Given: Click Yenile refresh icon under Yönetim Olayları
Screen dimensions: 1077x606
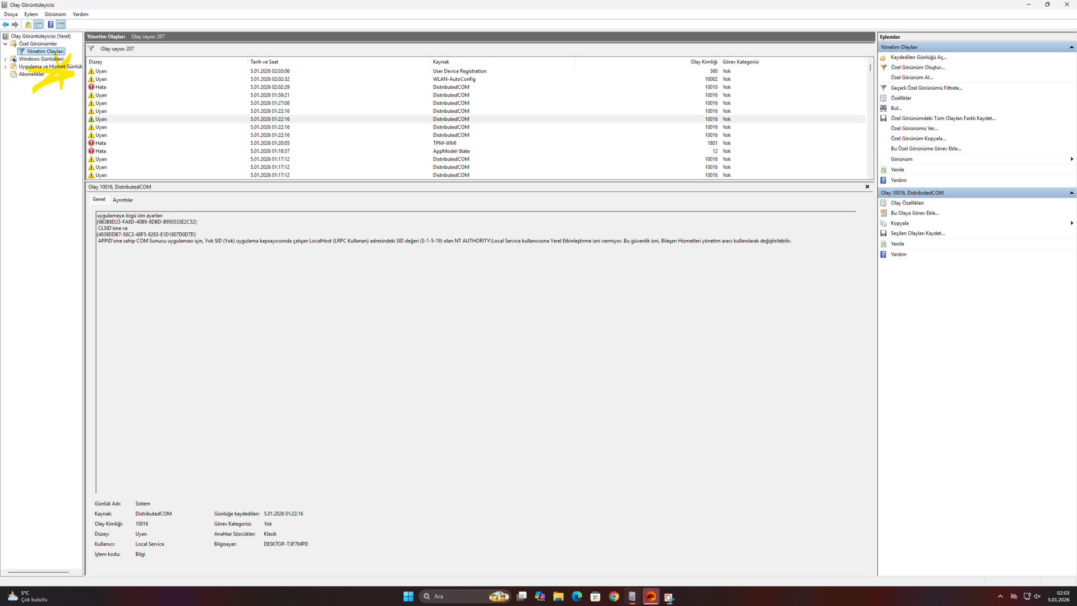Looking at the screenshot, I should (x=883, y=170).
